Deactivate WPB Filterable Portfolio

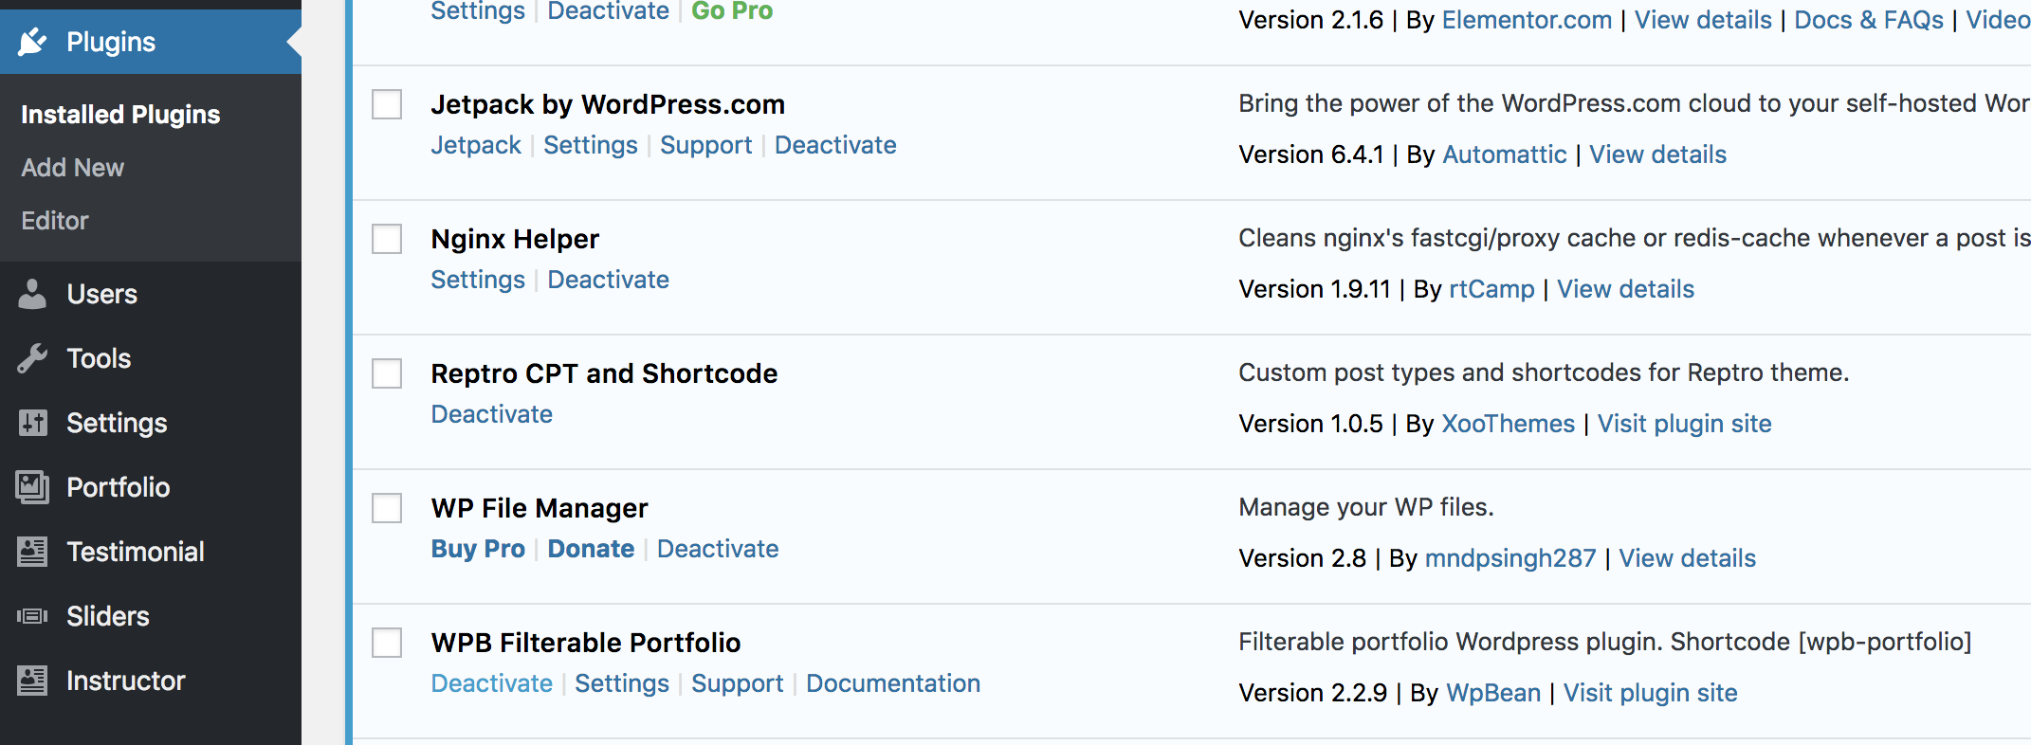point(492,683)
